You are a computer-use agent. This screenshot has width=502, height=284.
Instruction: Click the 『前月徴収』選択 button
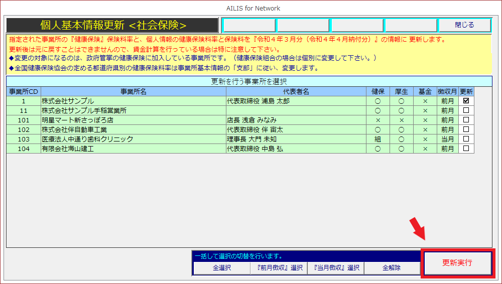pos(279,268)
